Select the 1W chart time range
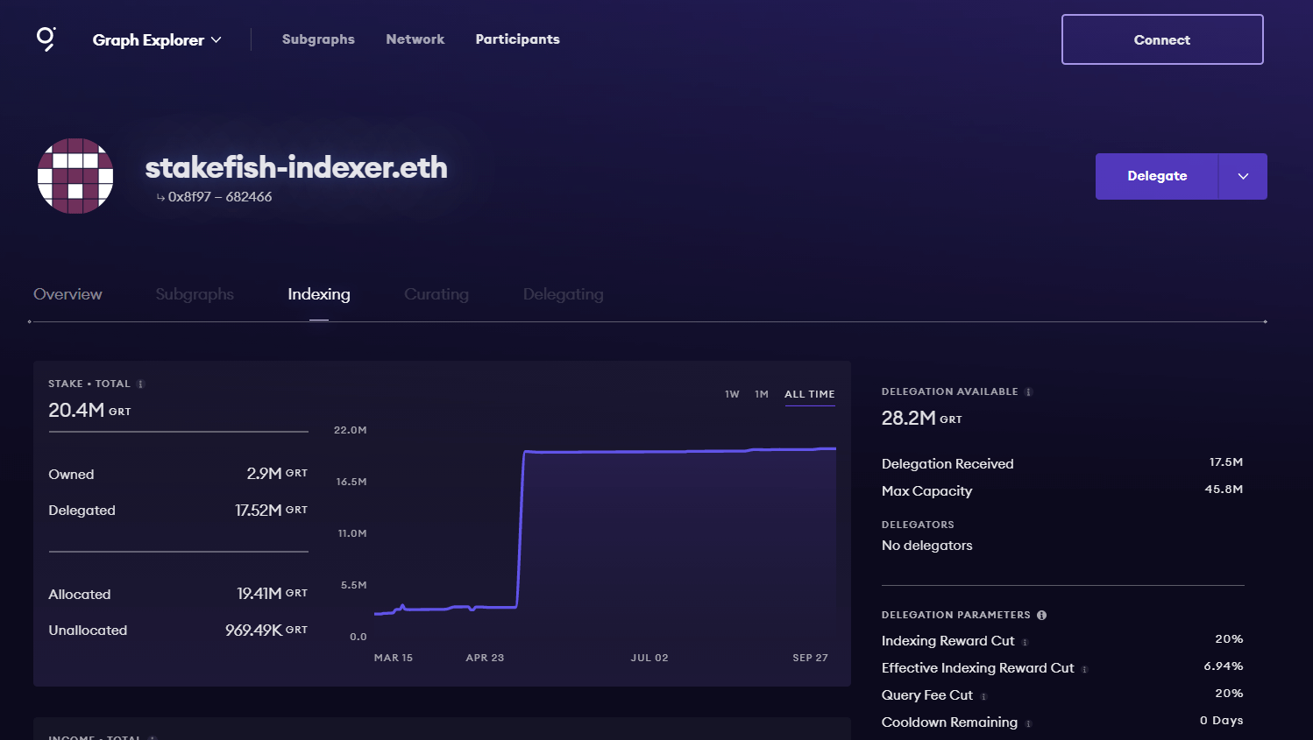This screenshot has height=740, width=1313. point(732,394)
